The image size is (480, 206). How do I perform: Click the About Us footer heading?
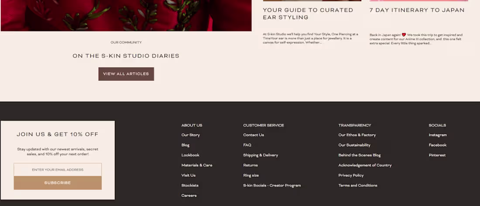point(192,126)
